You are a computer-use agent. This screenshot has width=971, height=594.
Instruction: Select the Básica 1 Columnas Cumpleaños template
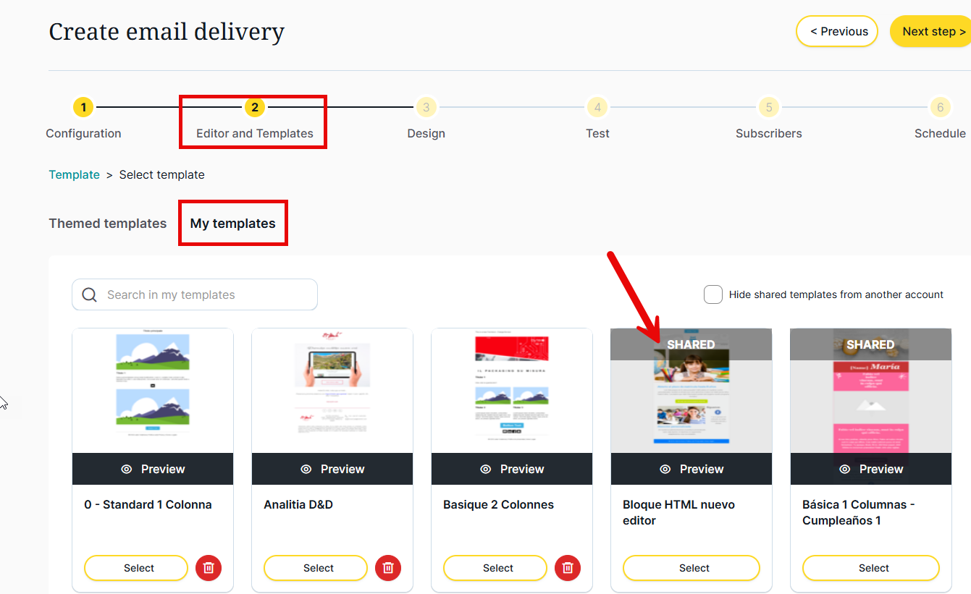[x=874, y=568]
